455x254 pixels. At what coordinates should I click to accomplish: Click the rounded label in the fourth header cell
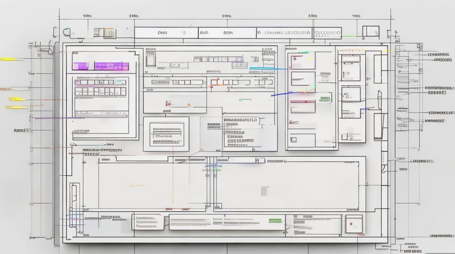click(x=328, y=33)
